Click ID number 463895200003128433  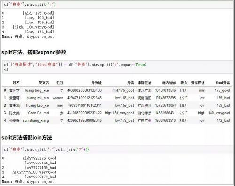84,90
